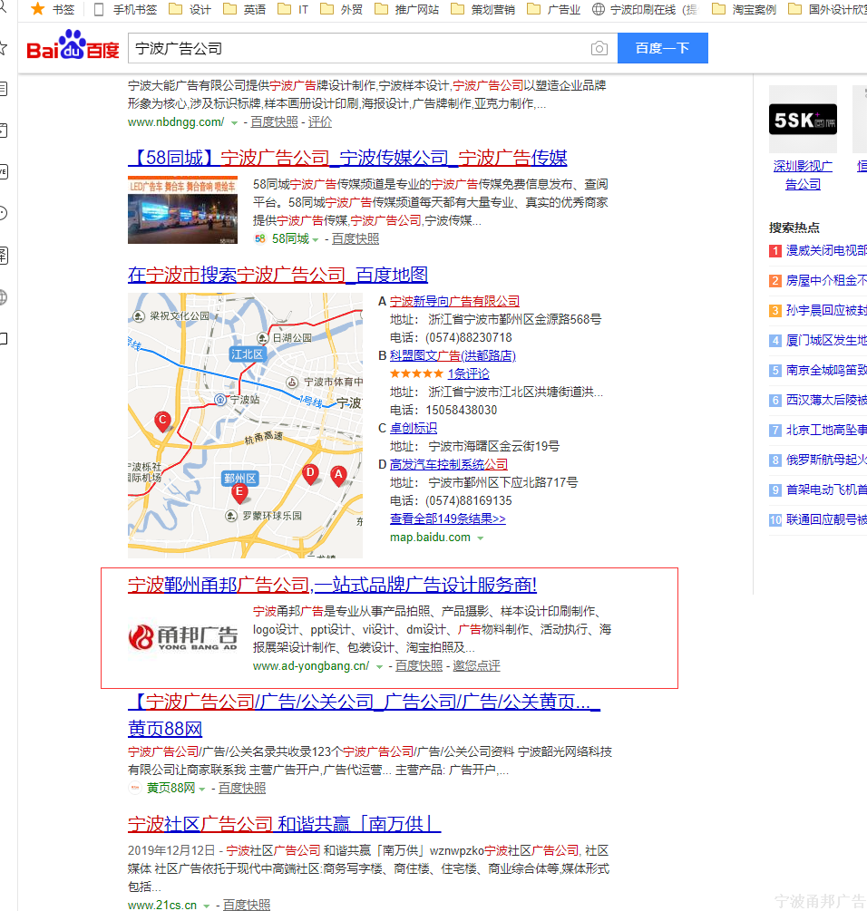Click the 58同城 source icon
The image size is (867, 911).
coord(259,238)
